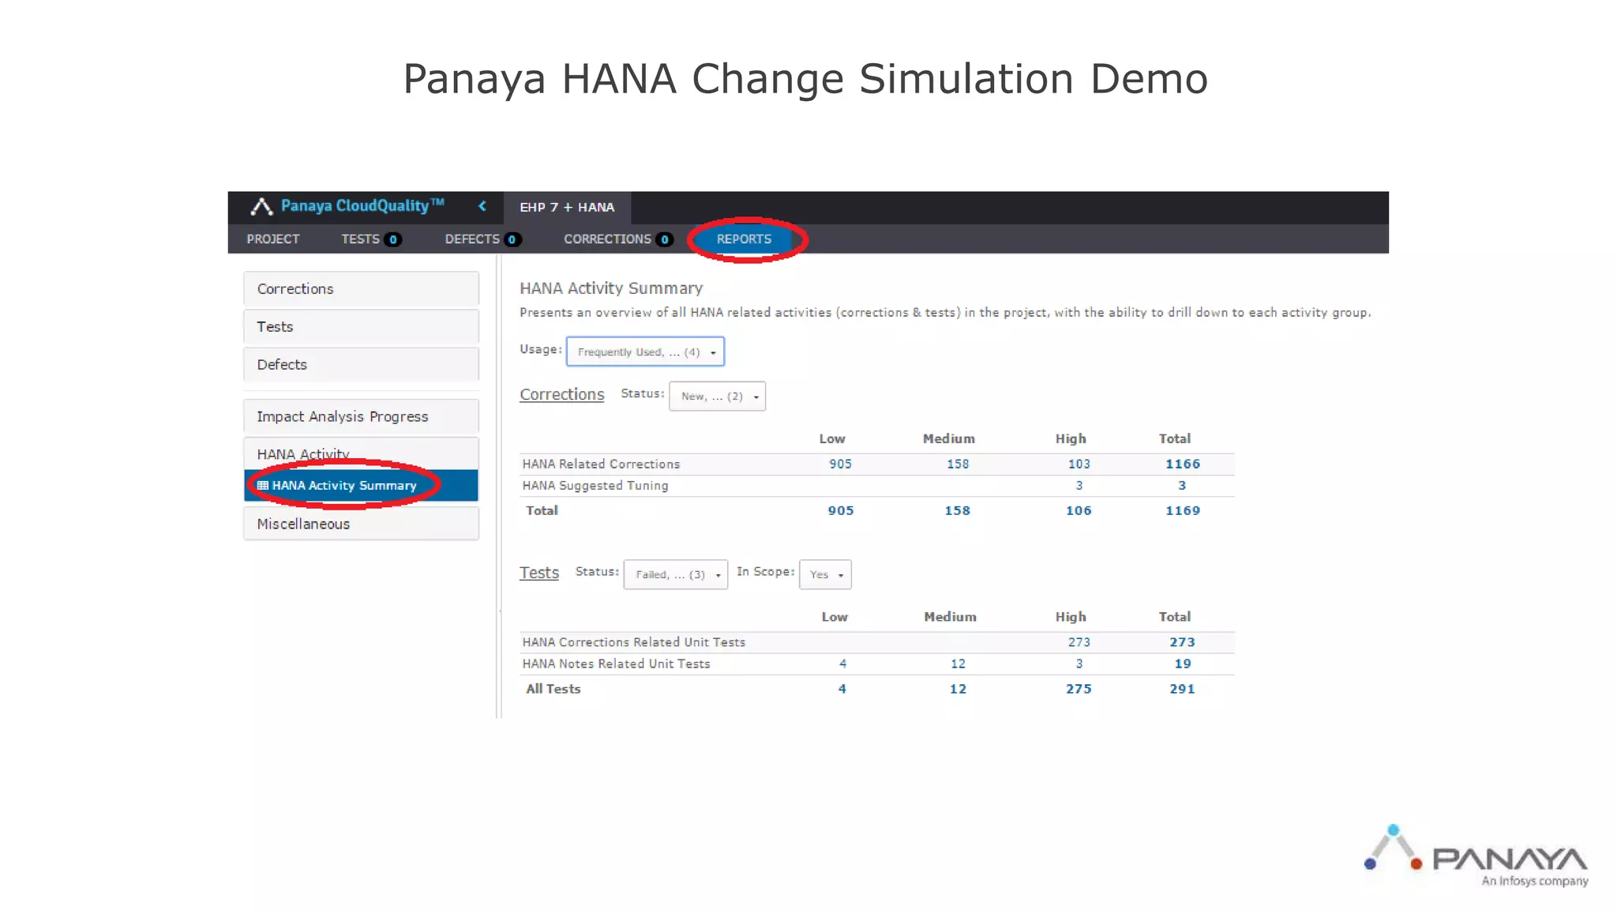1617x910 pixels.
Task: Open the low corrections Total row value
Action: click(841, 511)
